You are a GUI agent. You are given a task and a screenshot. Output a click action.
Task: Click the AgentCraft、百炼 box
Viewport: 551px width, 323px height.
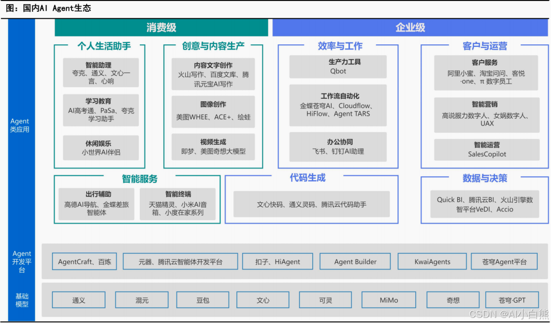(x=84, y=261)
